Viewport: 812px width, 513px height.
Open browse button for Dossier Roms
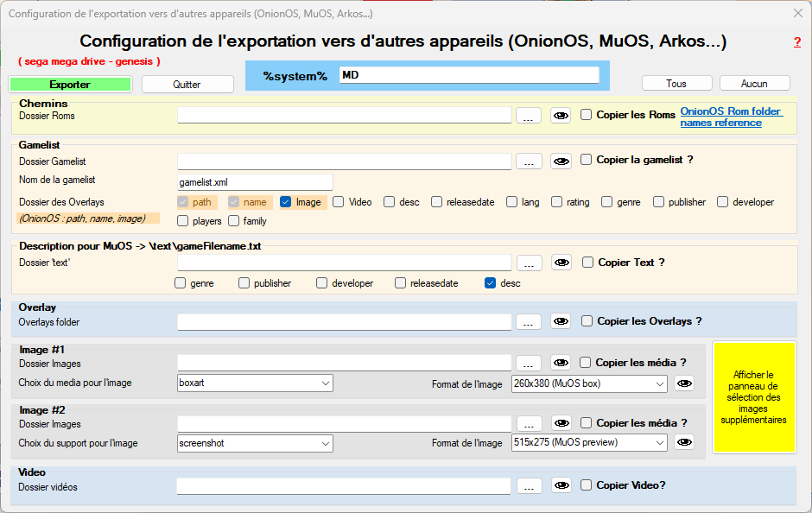point(529,115)
